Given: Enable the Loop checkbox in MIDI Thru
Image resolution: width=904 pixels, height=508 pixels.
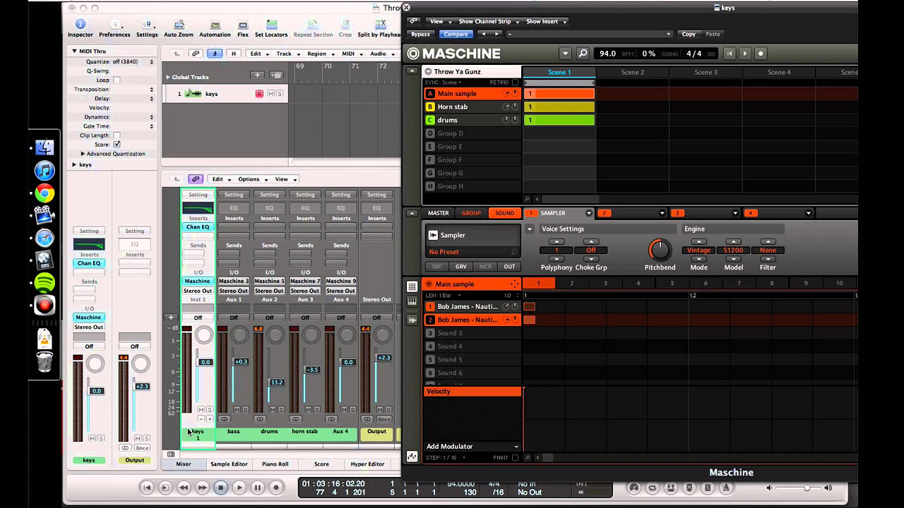Looking at the screenshot, I should click(117, 80).
